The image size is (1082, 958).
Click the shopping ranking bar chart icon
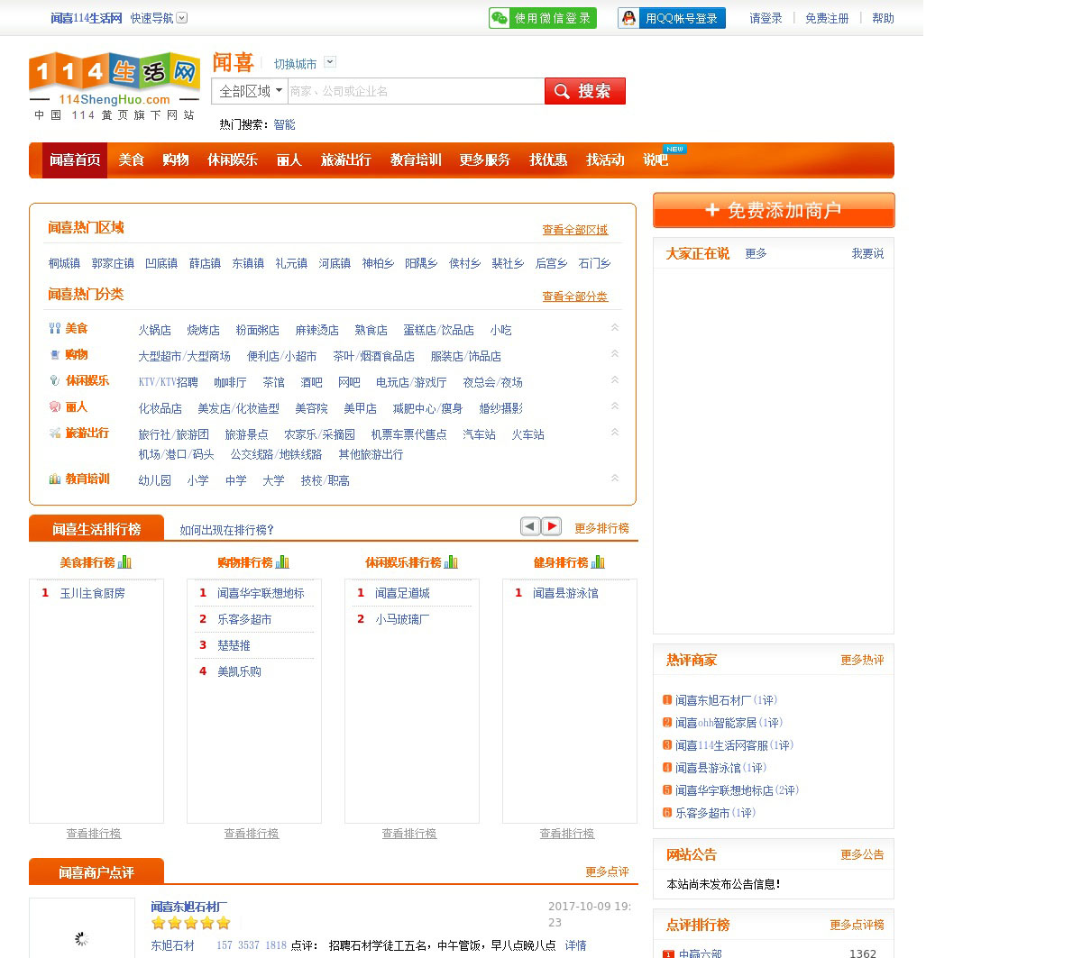click(282, 562)
